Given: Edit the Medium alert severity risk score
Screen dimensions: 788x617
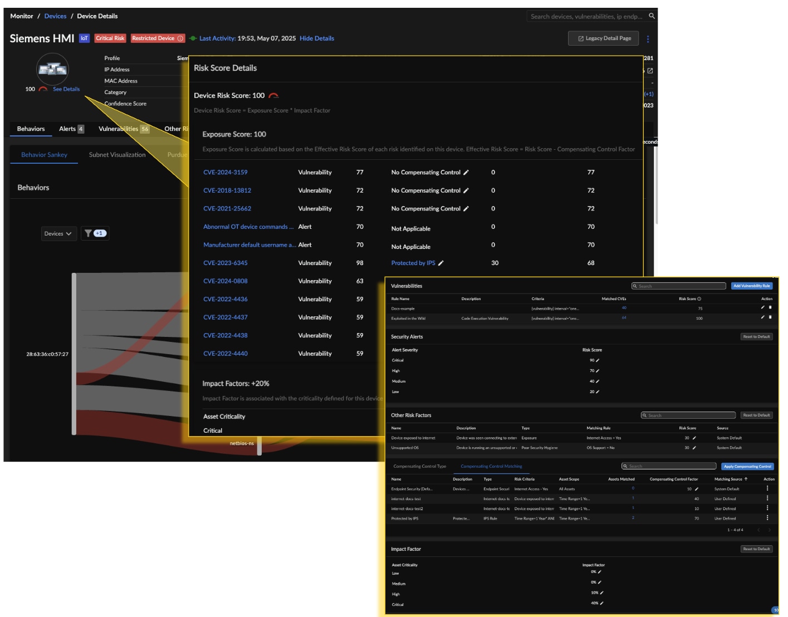Looking at the screenshot, I should click(x=598, y=381).
